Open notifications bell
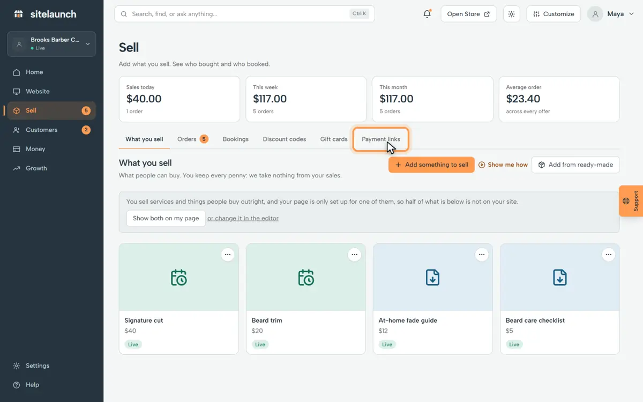 (427, 14)
